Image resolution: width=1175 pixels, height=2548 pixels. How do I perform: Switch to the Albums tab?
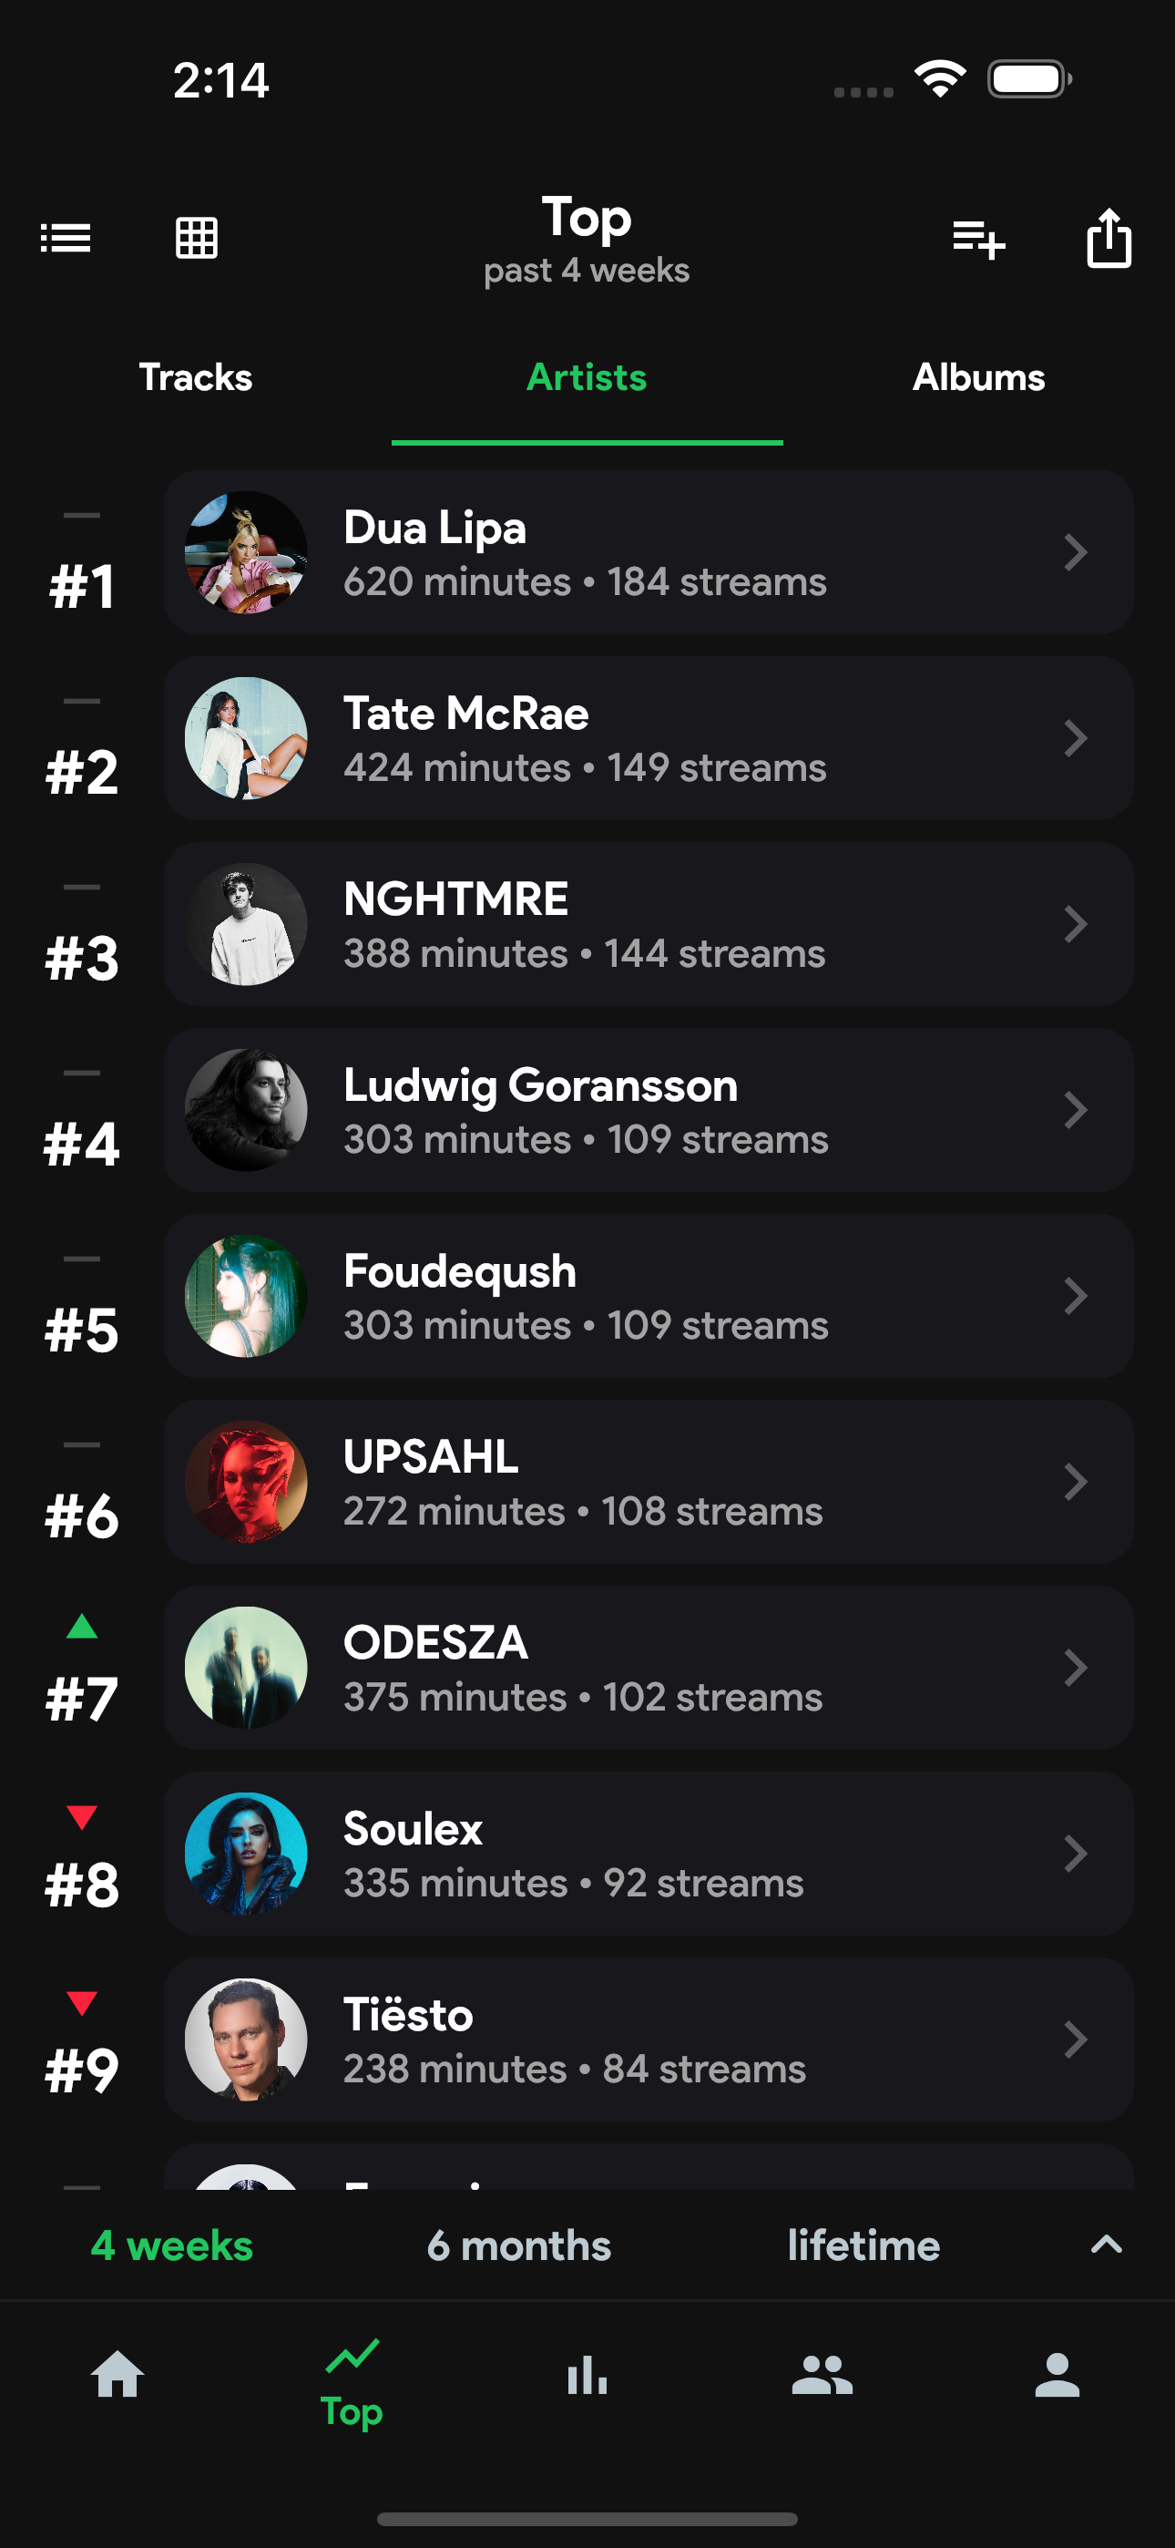click(978, 377)
